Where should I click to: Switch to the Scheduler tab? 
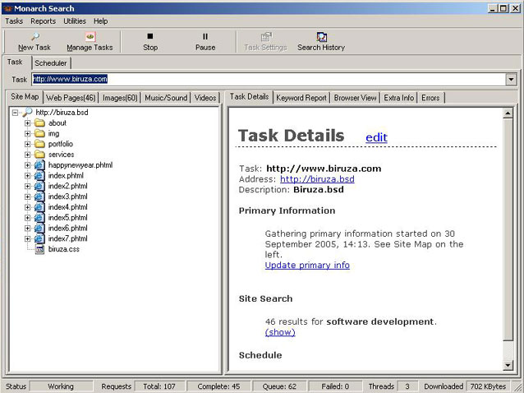(51, 63)
